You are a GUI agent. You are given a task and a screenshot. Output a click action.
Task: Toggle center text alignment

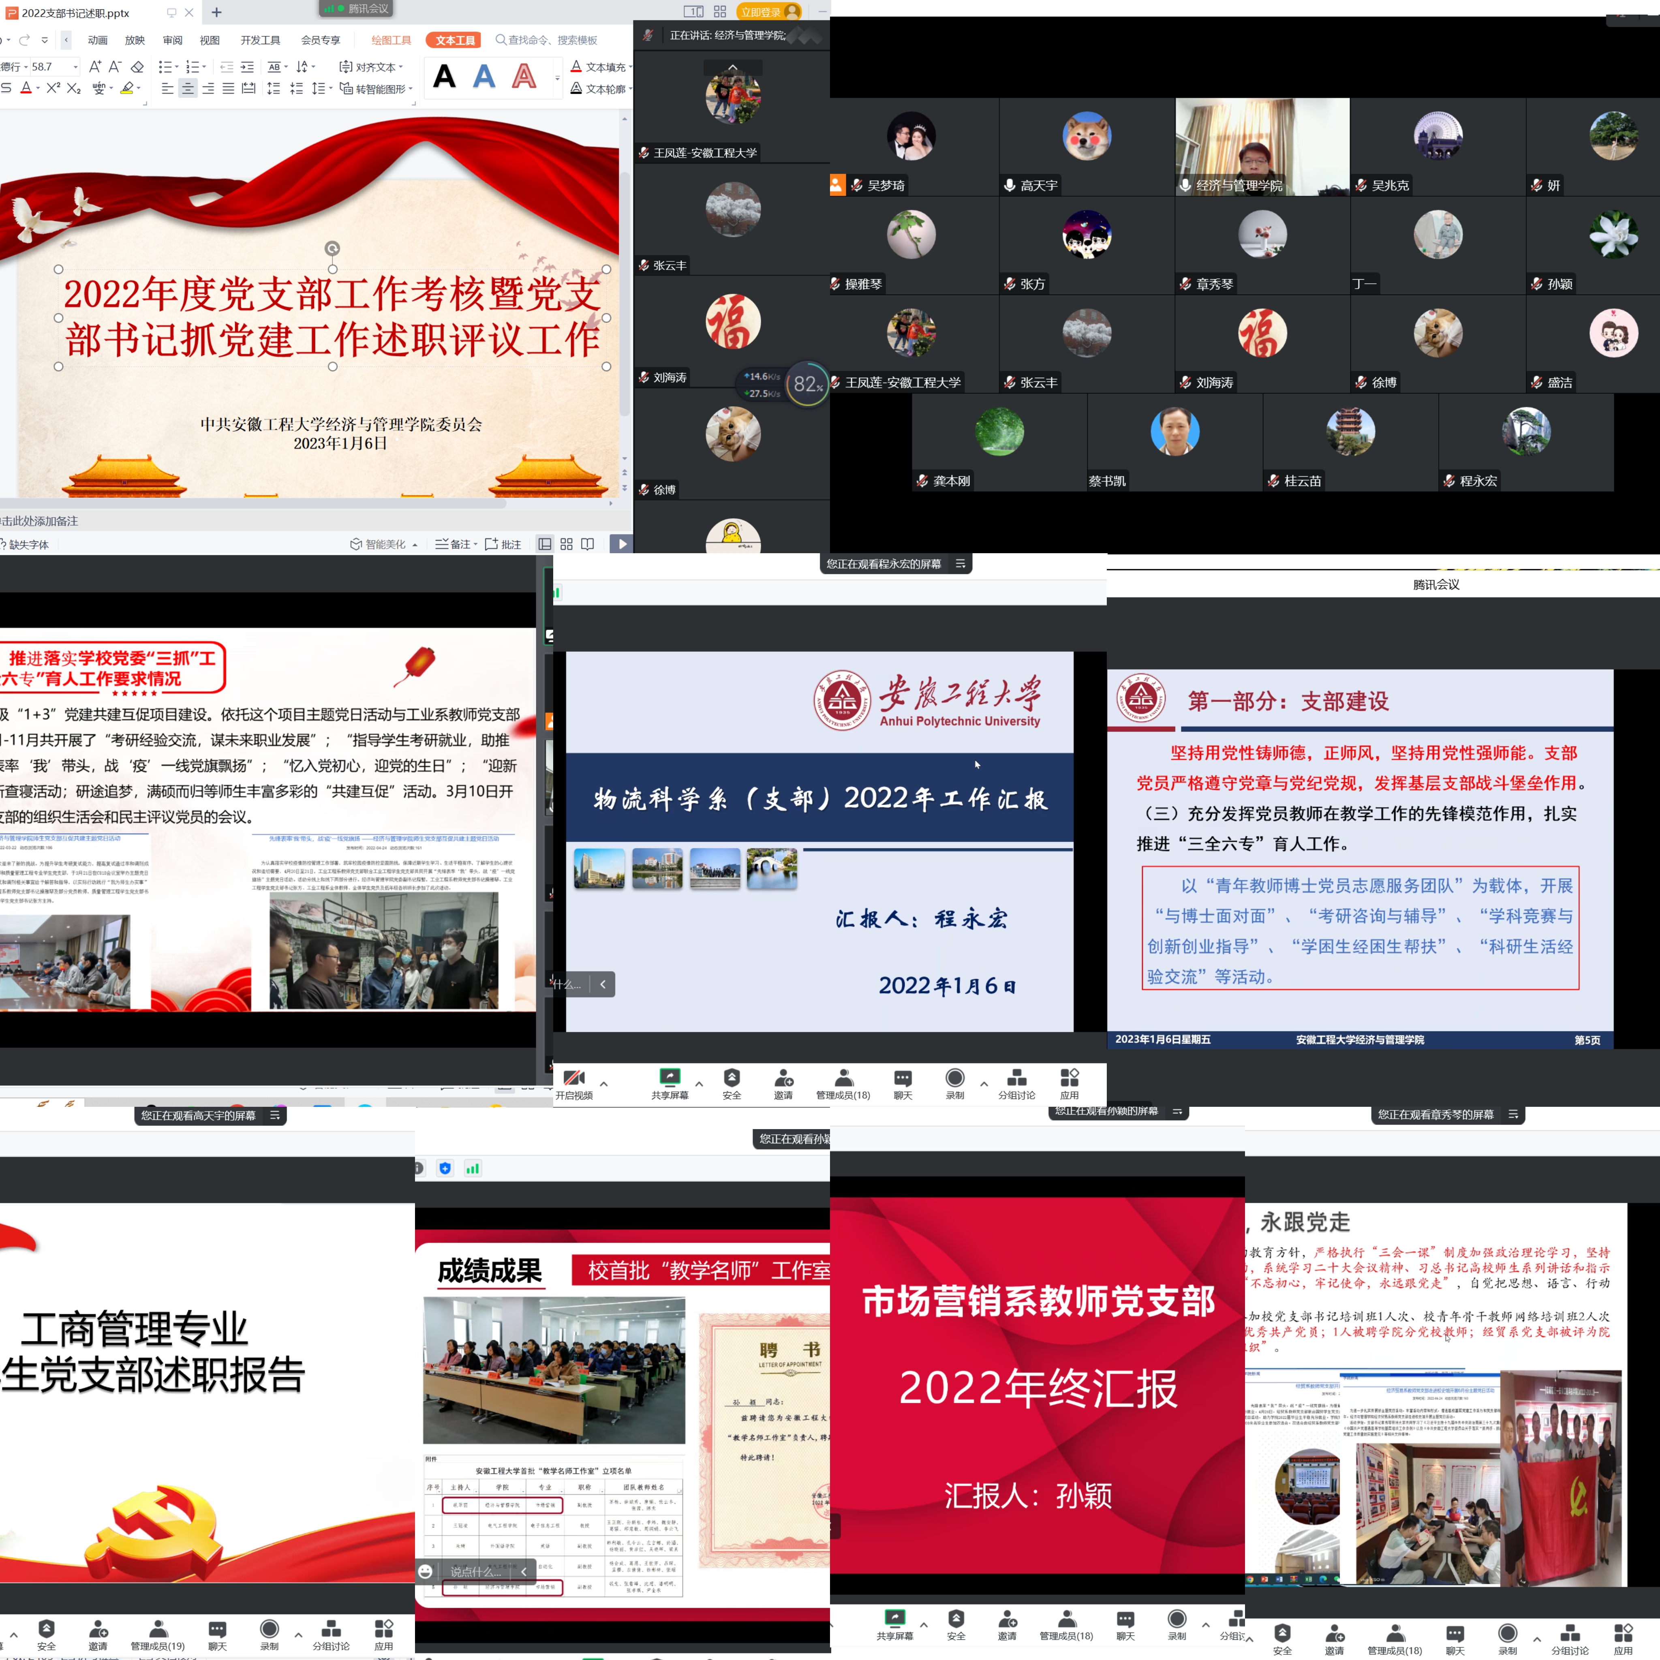[x=187, y=88]
